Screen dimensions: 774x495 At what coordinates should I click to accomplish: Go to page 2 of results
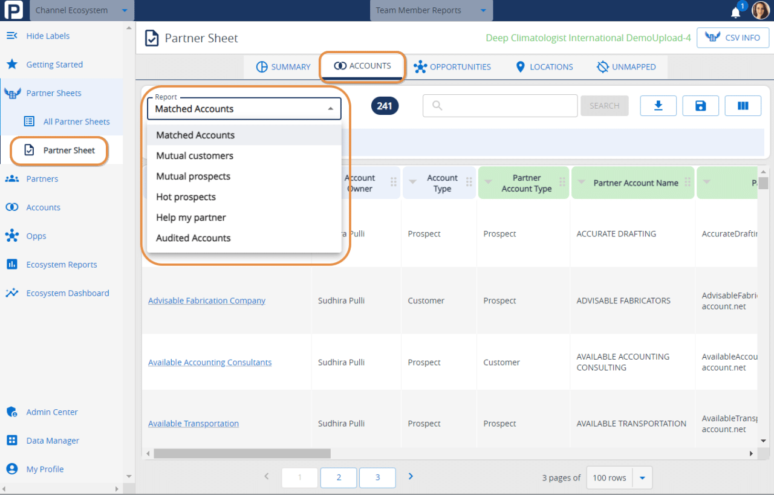point(338,477)
